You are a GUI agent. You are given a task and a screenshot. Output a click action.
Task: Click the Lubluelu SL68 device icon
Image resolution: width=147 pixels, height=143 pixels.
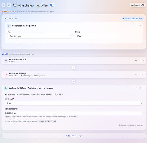point(6,88)
